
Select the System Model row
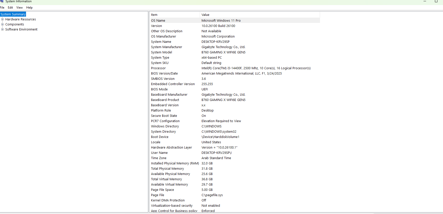point(235,52)
